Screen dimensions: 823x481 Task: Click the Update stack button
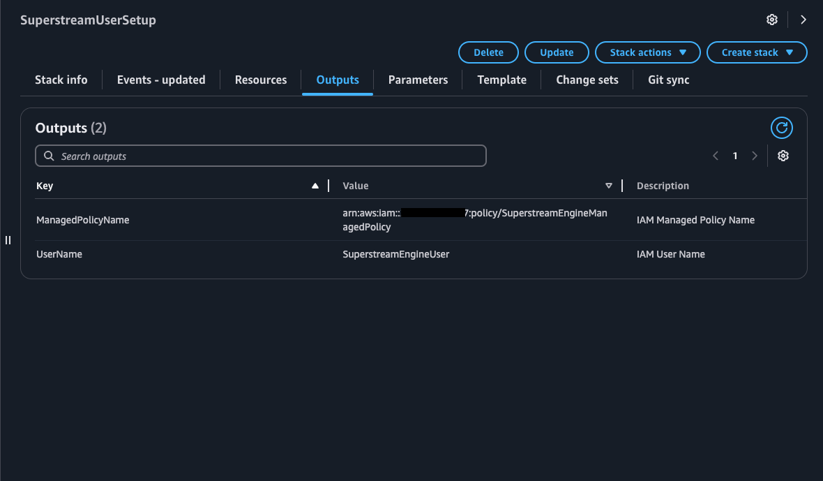click(x=557, y=52)
